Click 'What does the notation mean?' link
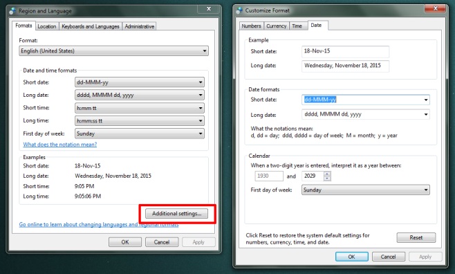Viewport: 455px width, 274px height. tap(60, 144)
